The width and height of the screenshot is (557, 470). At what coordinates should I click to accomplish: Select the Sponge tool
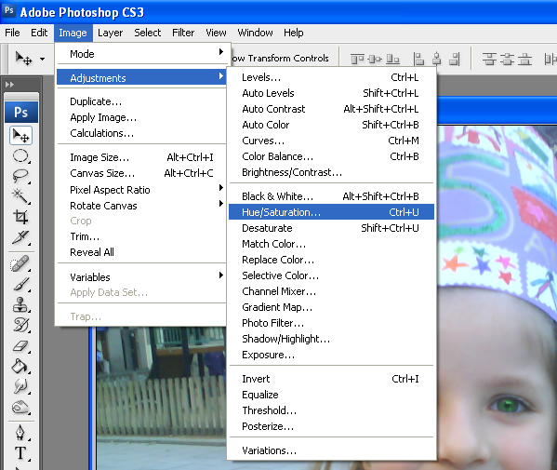click(20, 407)
